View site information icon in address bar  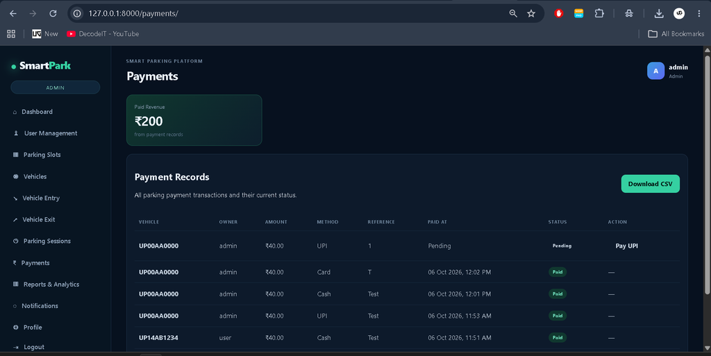pyautogui.click(x=78, y=14)
